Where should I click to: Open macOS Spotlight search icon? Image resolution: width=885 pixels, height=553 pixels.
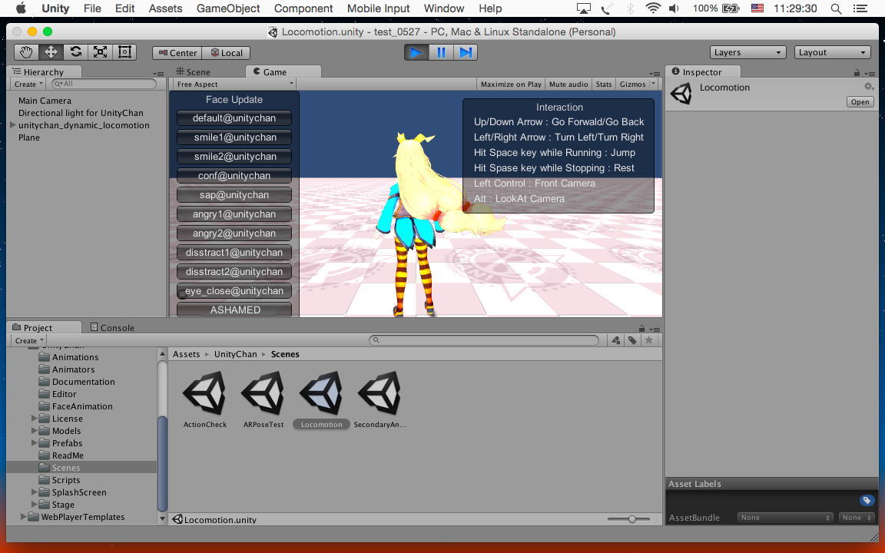click(837, 8)
